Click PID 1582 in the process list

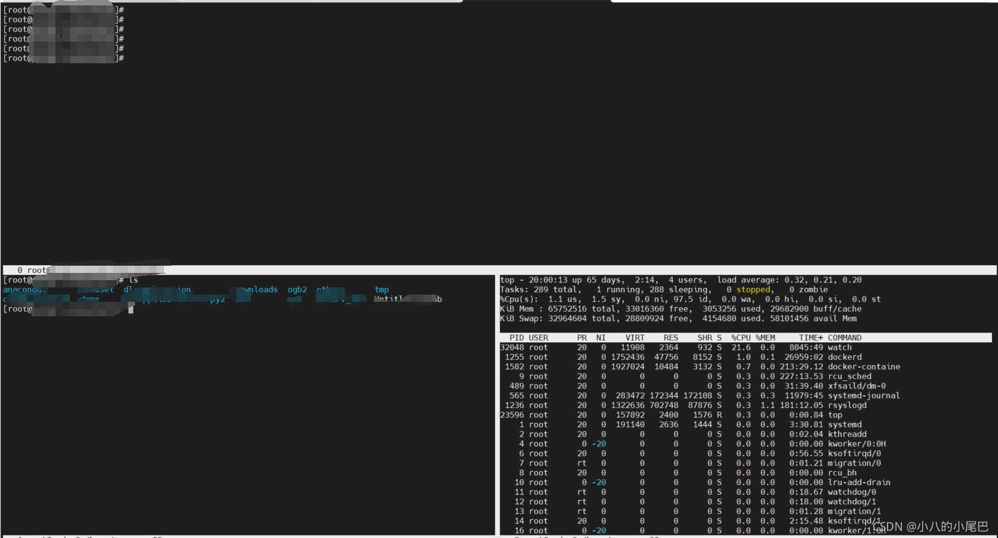(x=514, y=367)
